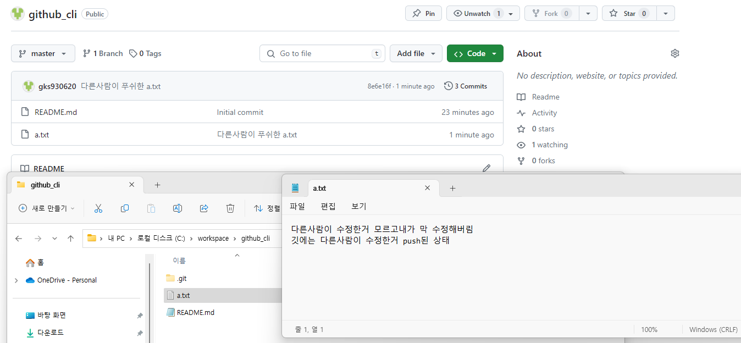Click the Rename icon in Explorer toolbar
741x343 pixels.
178,208
